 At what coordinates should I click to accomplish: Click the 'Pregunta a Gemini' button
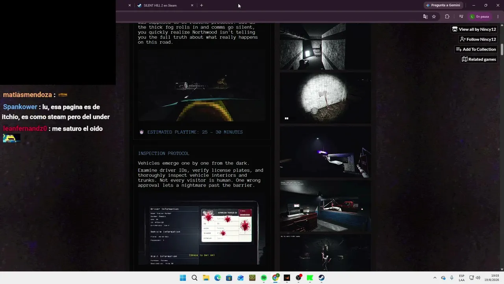tap(443, 5)
